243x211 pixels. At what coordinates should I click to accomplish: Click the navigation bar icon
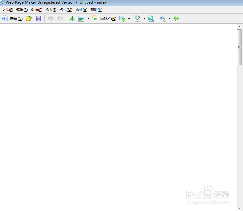[95, 19]
